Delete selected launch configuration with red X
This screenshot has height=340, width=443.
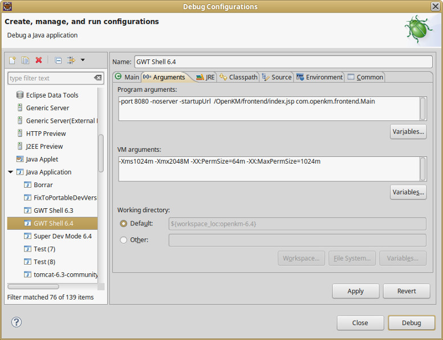pos(39,60)
